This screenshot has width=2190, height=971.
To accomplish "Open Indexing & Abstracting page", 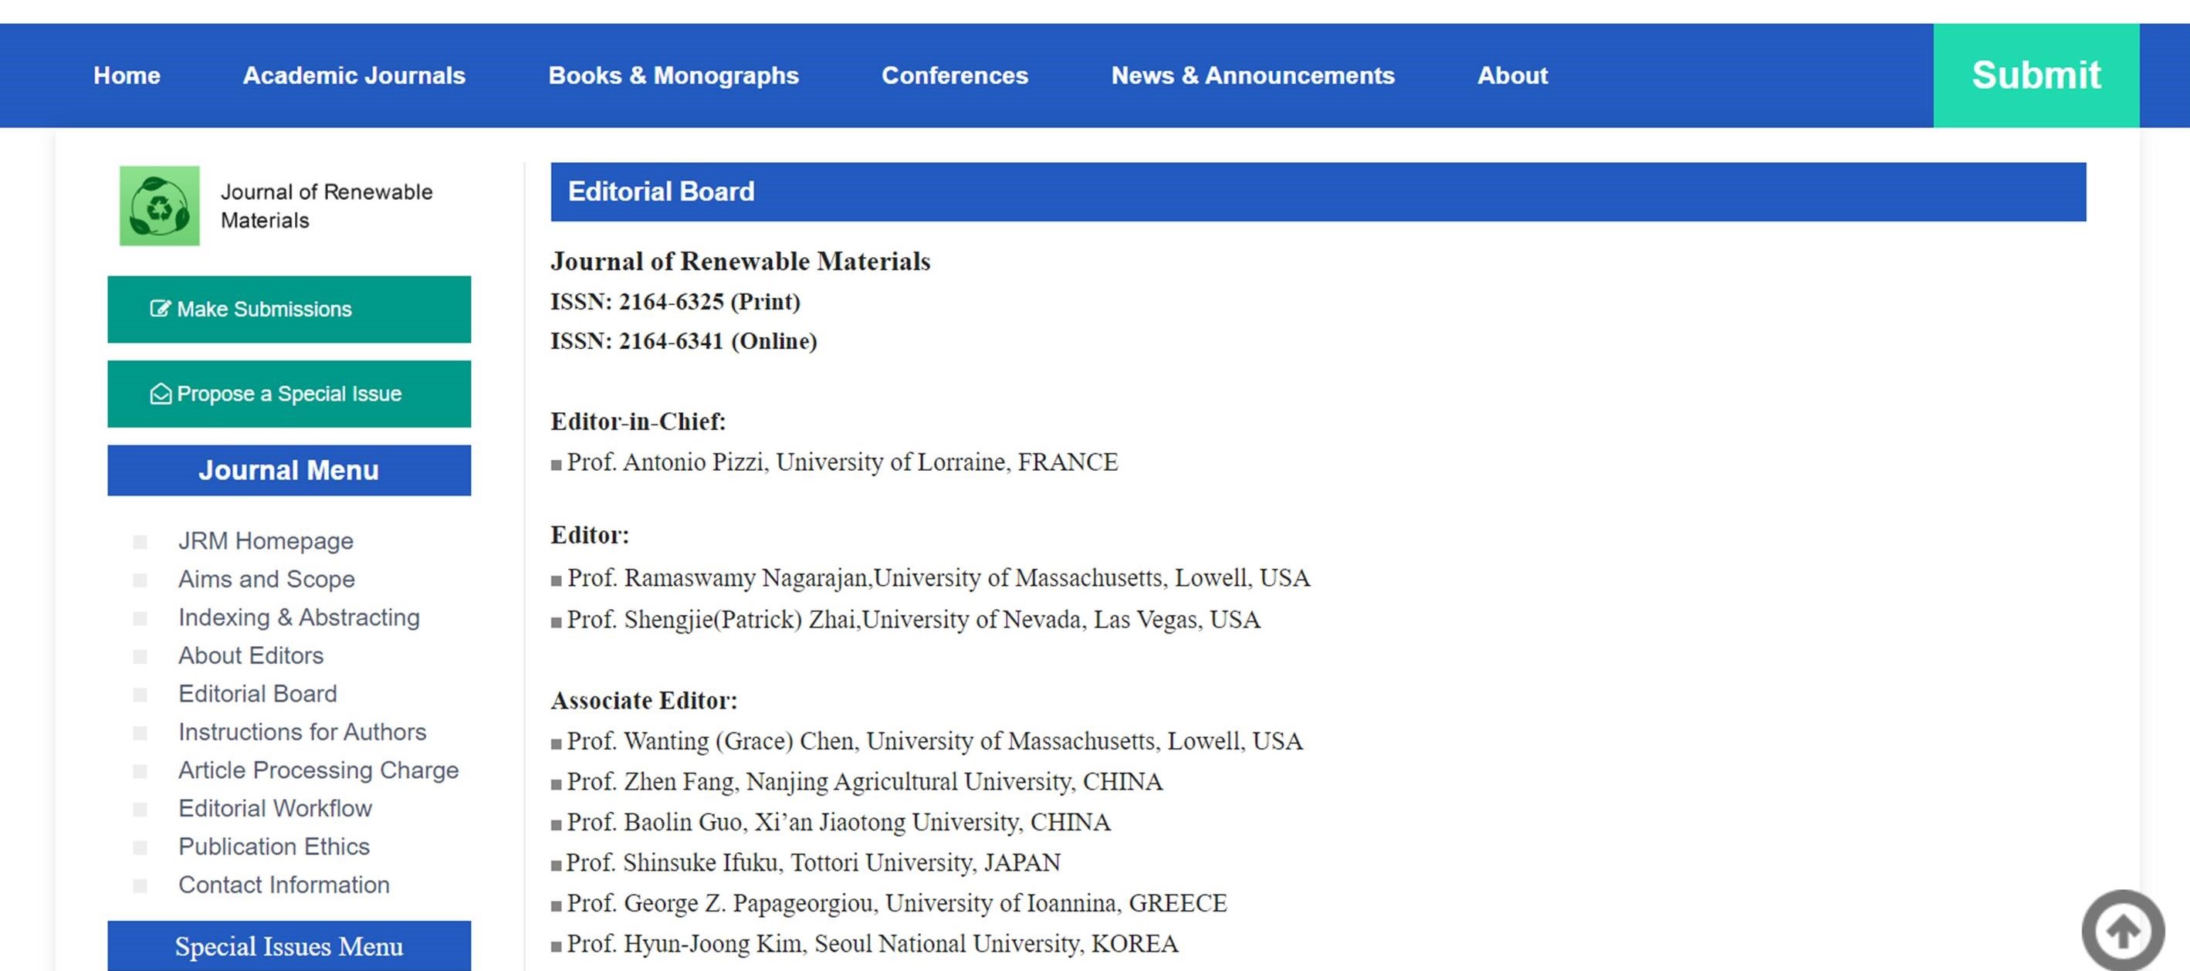I will (300, 617).
